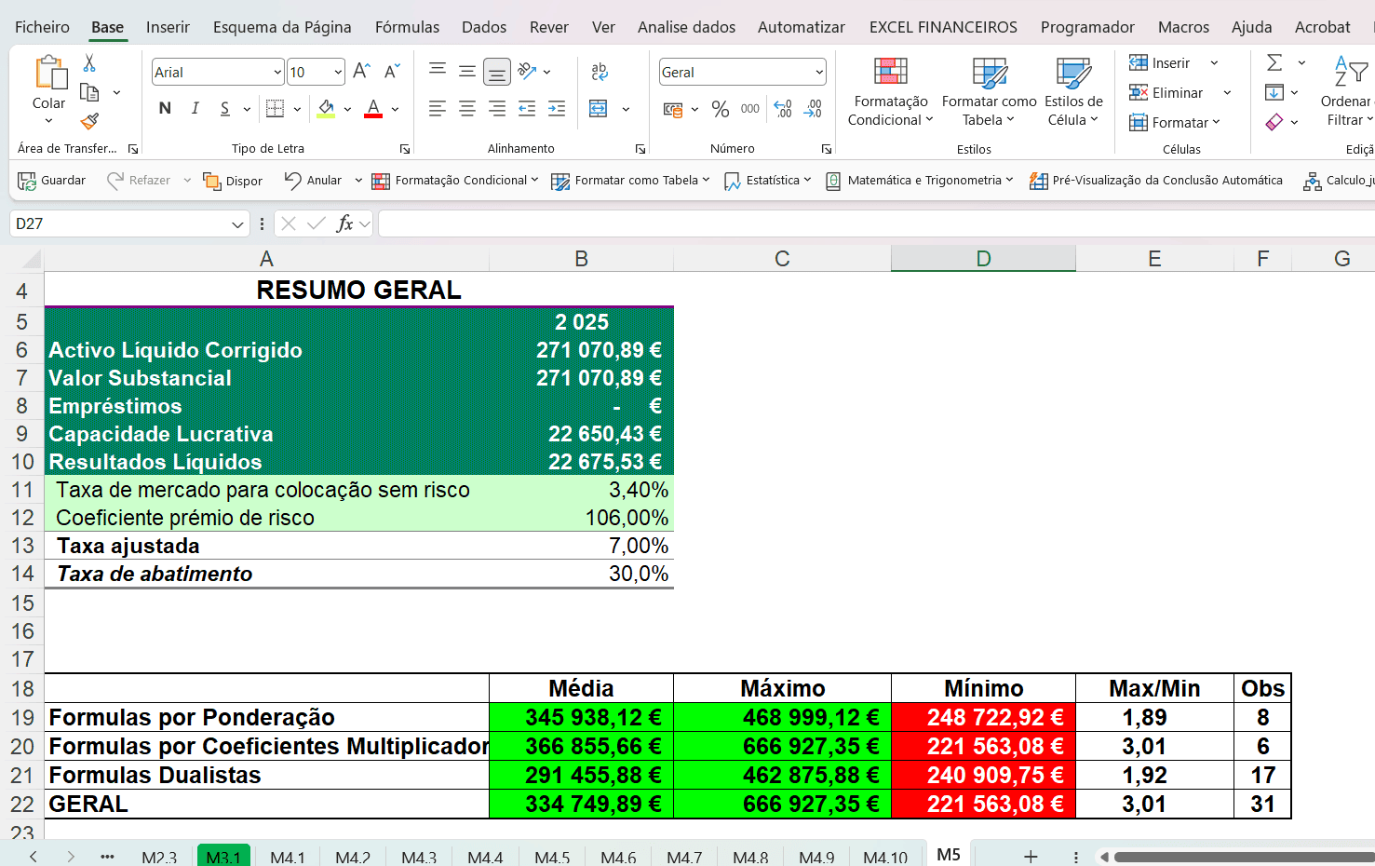Toggle bottom vertical alignment

click(497, 72)
